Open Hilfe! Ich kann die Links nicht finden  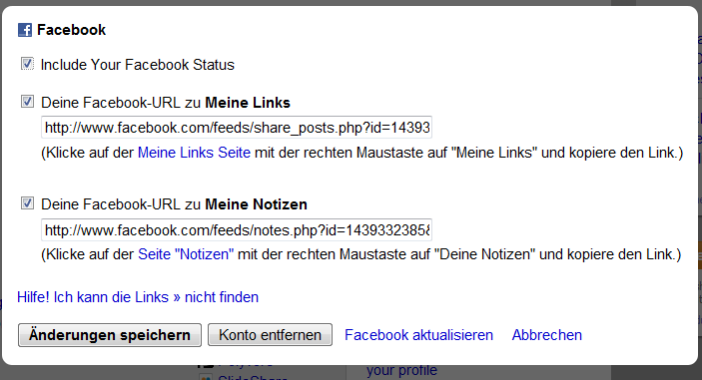138,297
